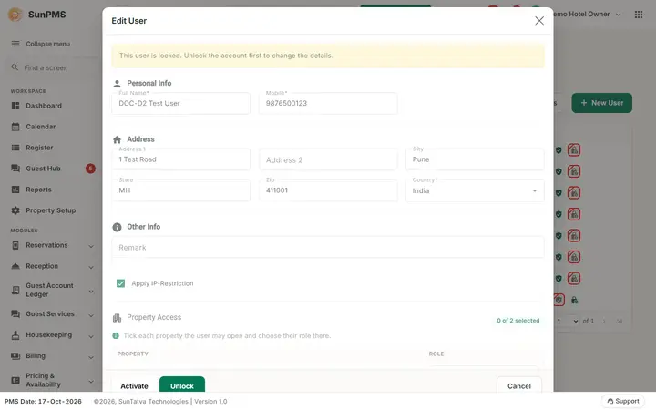
Task: Expand the Guest Services chevron
Action: (91, 315)
